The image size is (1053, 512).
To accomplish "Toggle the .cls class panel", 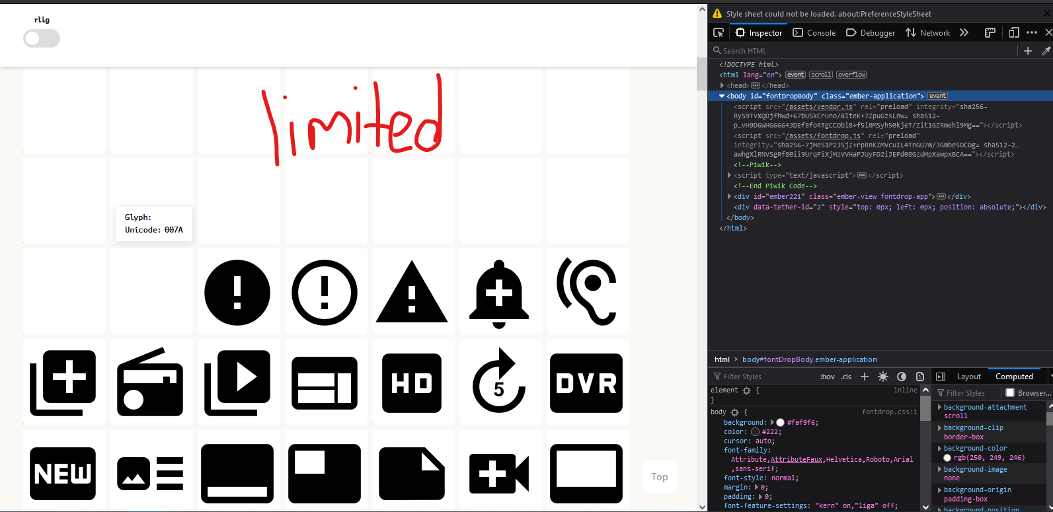I will pyautogui.click(x=846, y=377).
